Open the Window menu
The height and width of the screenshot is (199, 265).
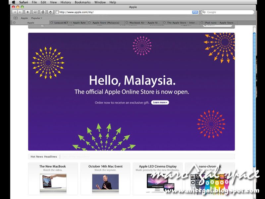(100, 2)
